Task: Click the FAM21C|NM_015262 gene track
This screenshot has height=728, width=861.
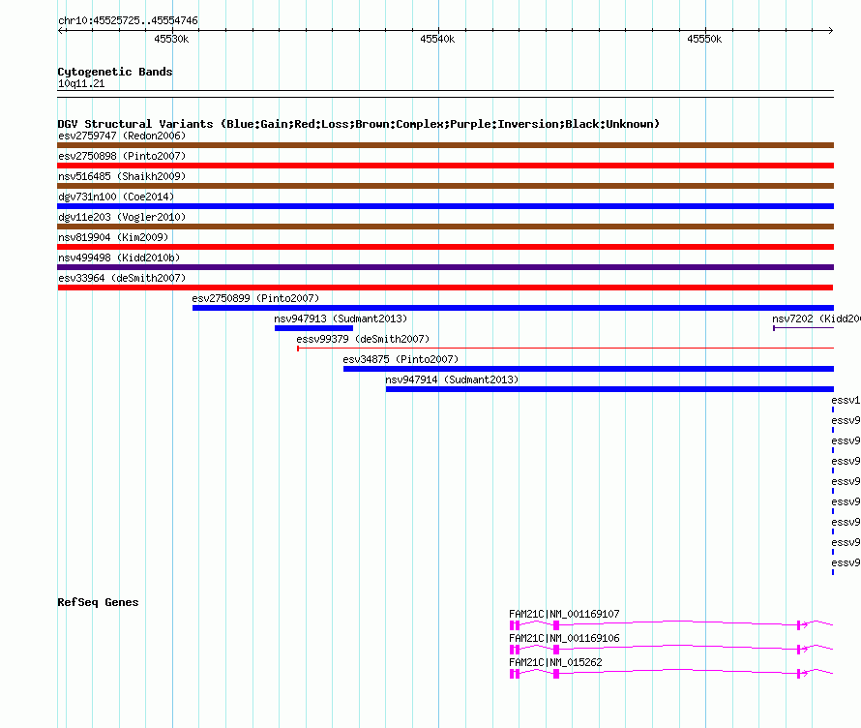Action: click(671, 674)
